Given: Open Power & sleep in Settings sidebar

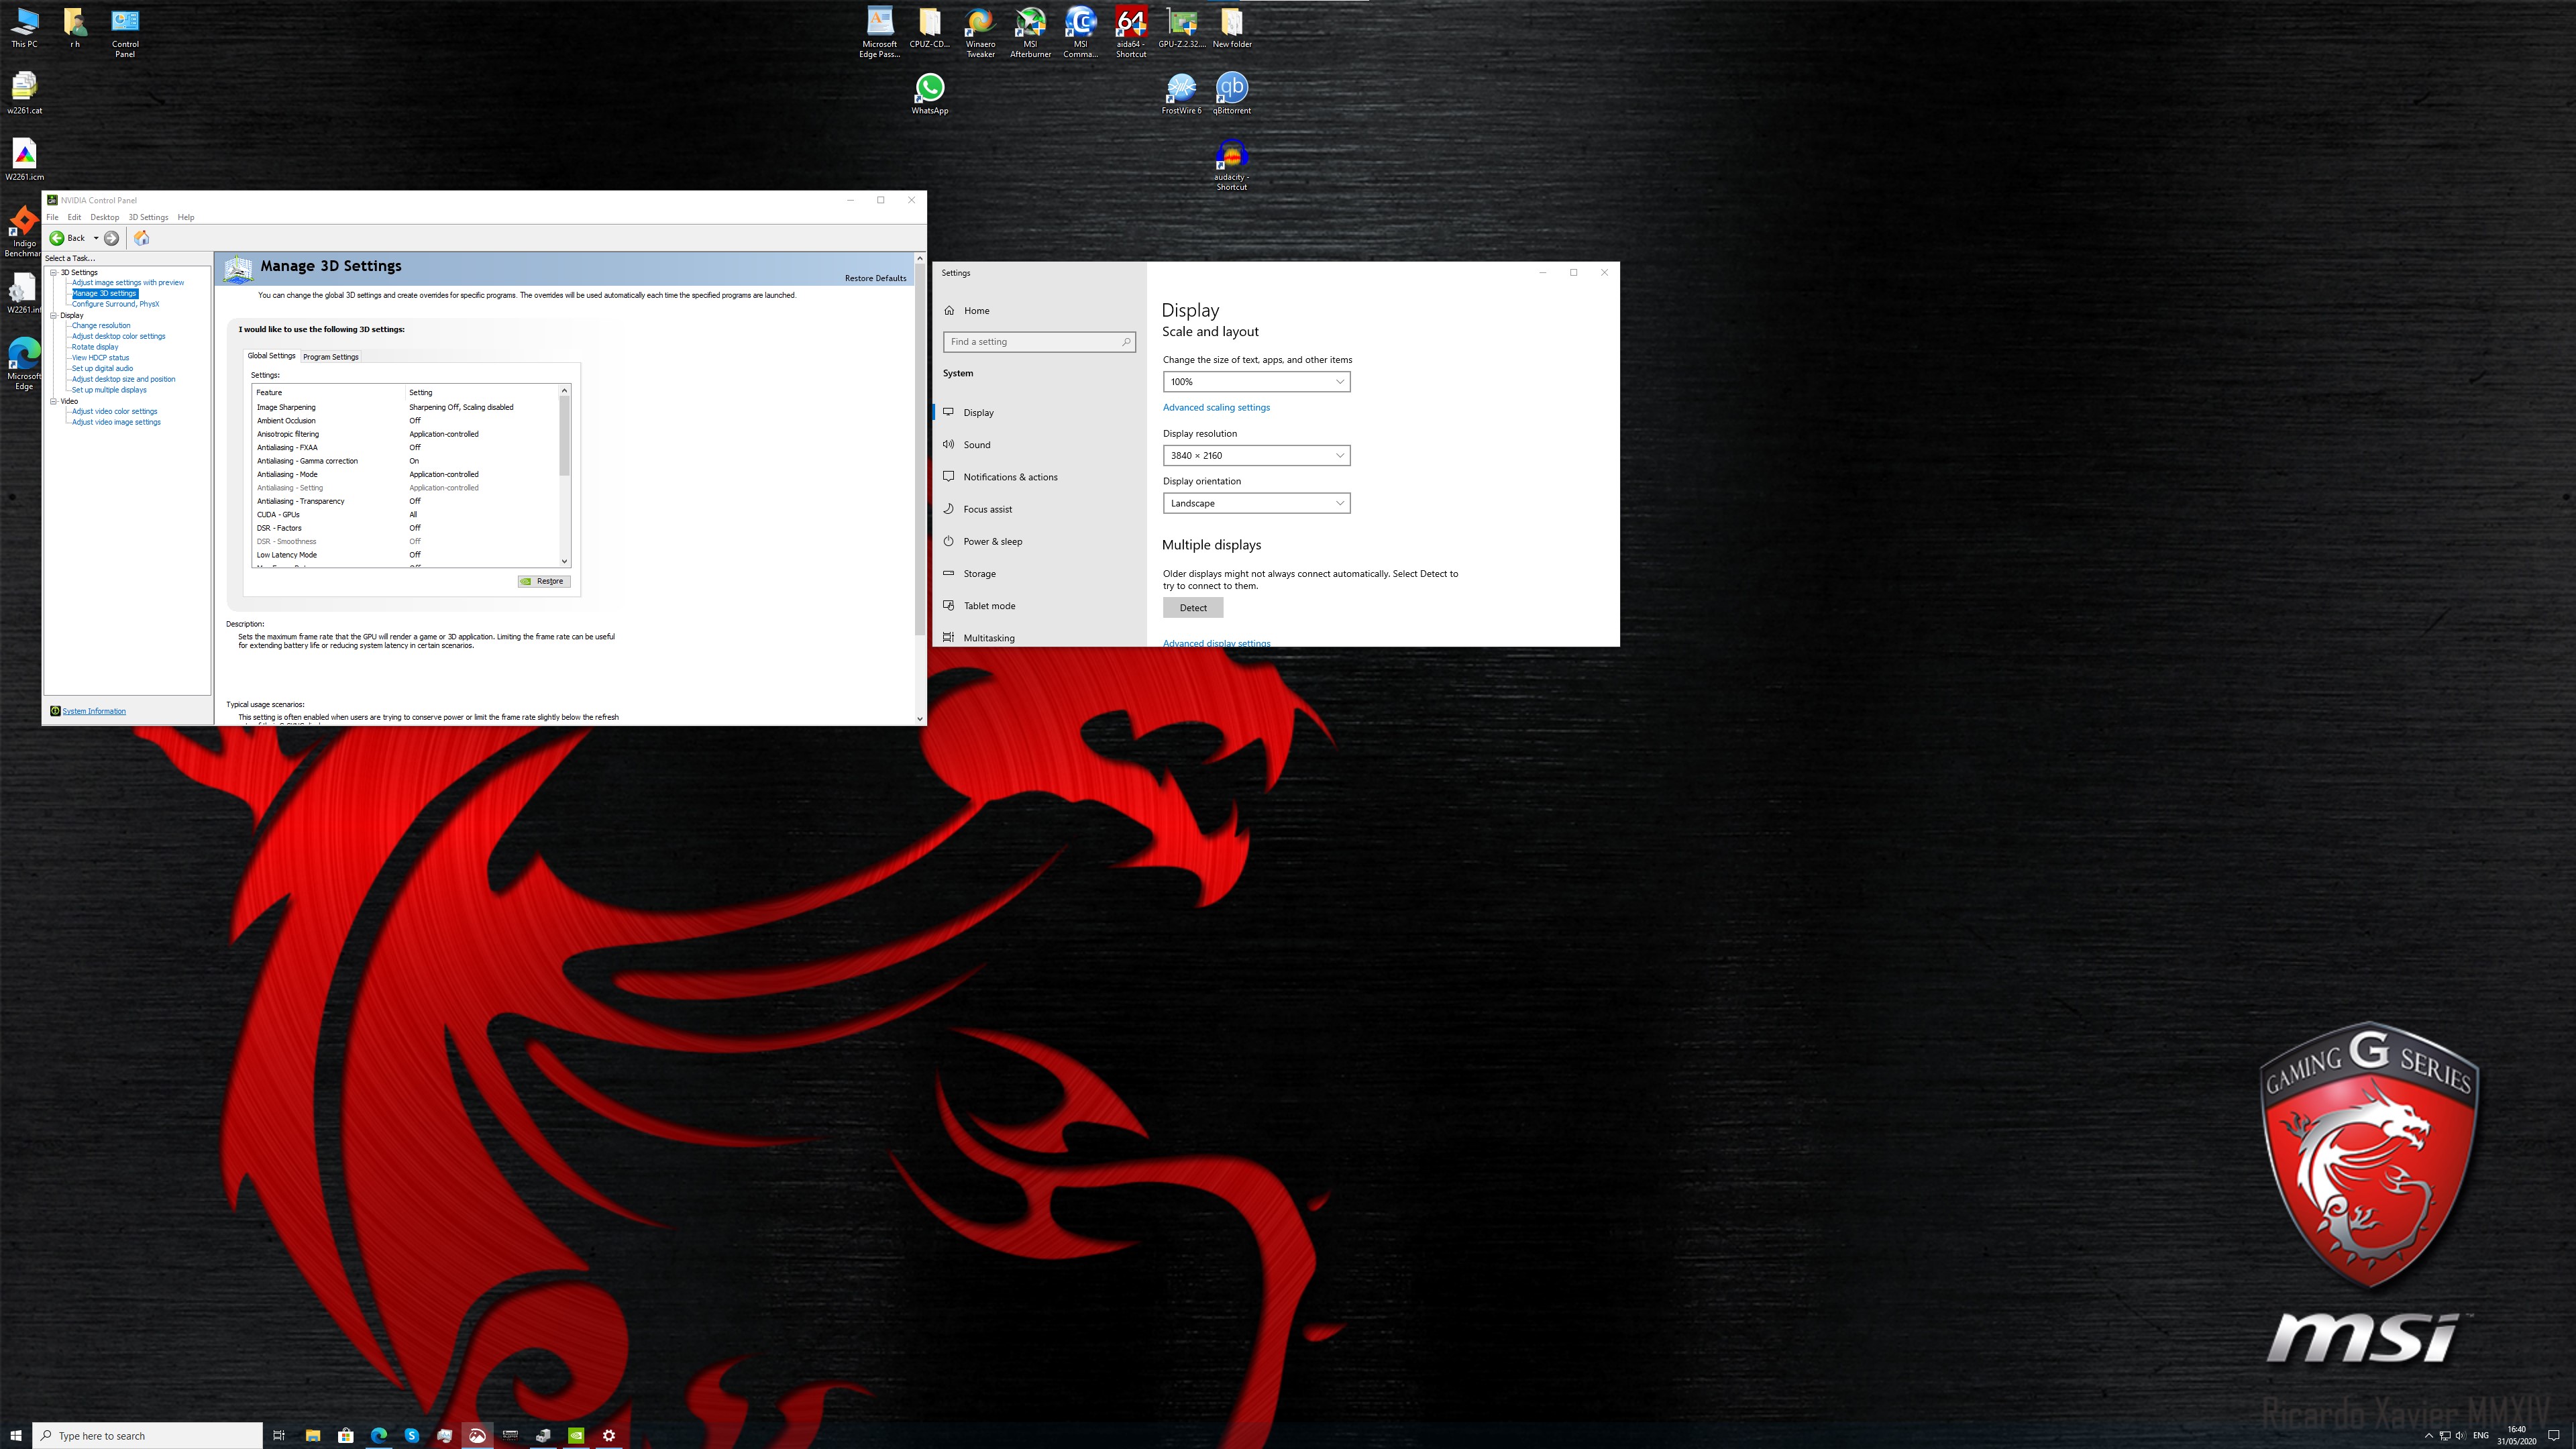Looking at the screenshot, I should [x=1039, y=541].
